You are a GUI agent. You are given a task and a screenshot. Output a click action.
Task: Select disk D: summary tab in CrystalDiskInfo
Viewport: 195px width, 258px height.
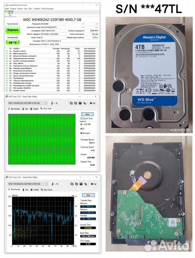click(x=10, y=13)
